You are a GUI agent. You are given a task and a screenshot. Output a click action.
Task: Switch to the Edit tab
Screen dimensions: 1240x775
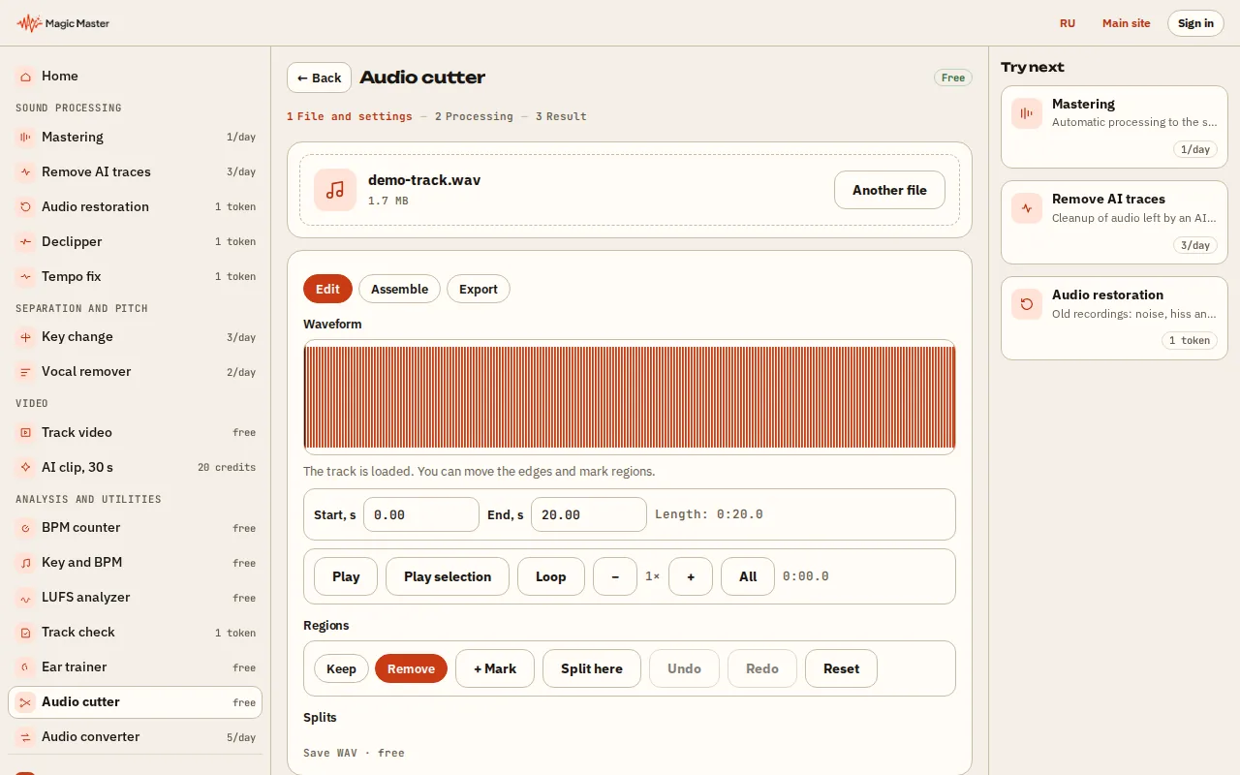(327, 289)
